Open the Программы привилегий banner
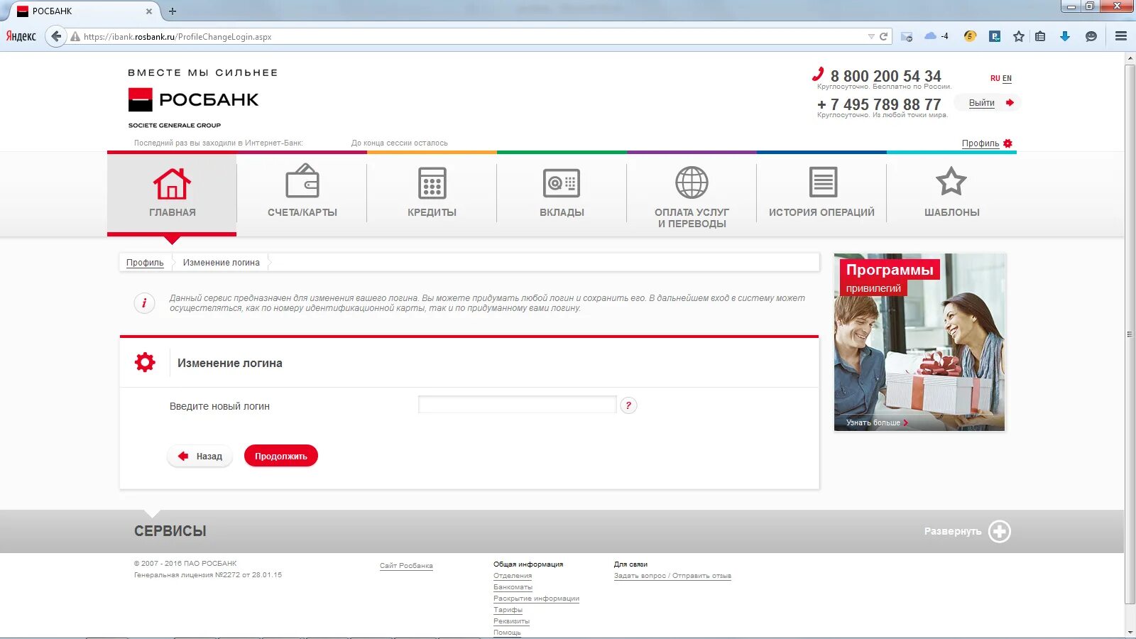 [919, 342]
